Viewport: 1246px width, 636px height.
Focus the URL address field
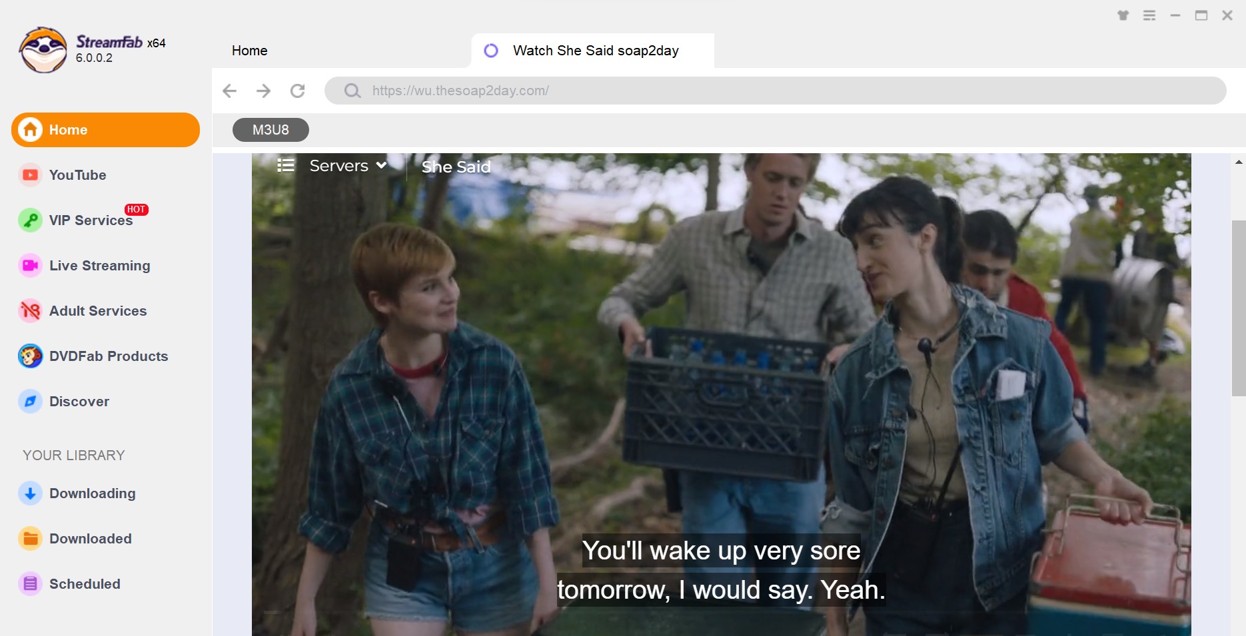click(x=775, y=91)
